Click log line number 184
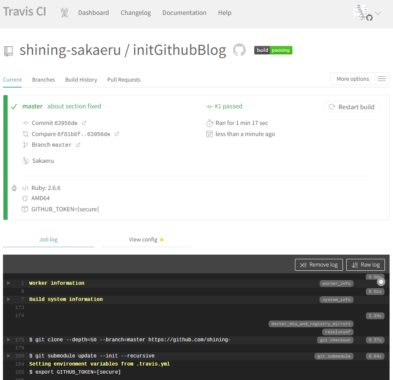Image resolution: width=393 pixels, height=380 pixels. [x=20, y=364]
